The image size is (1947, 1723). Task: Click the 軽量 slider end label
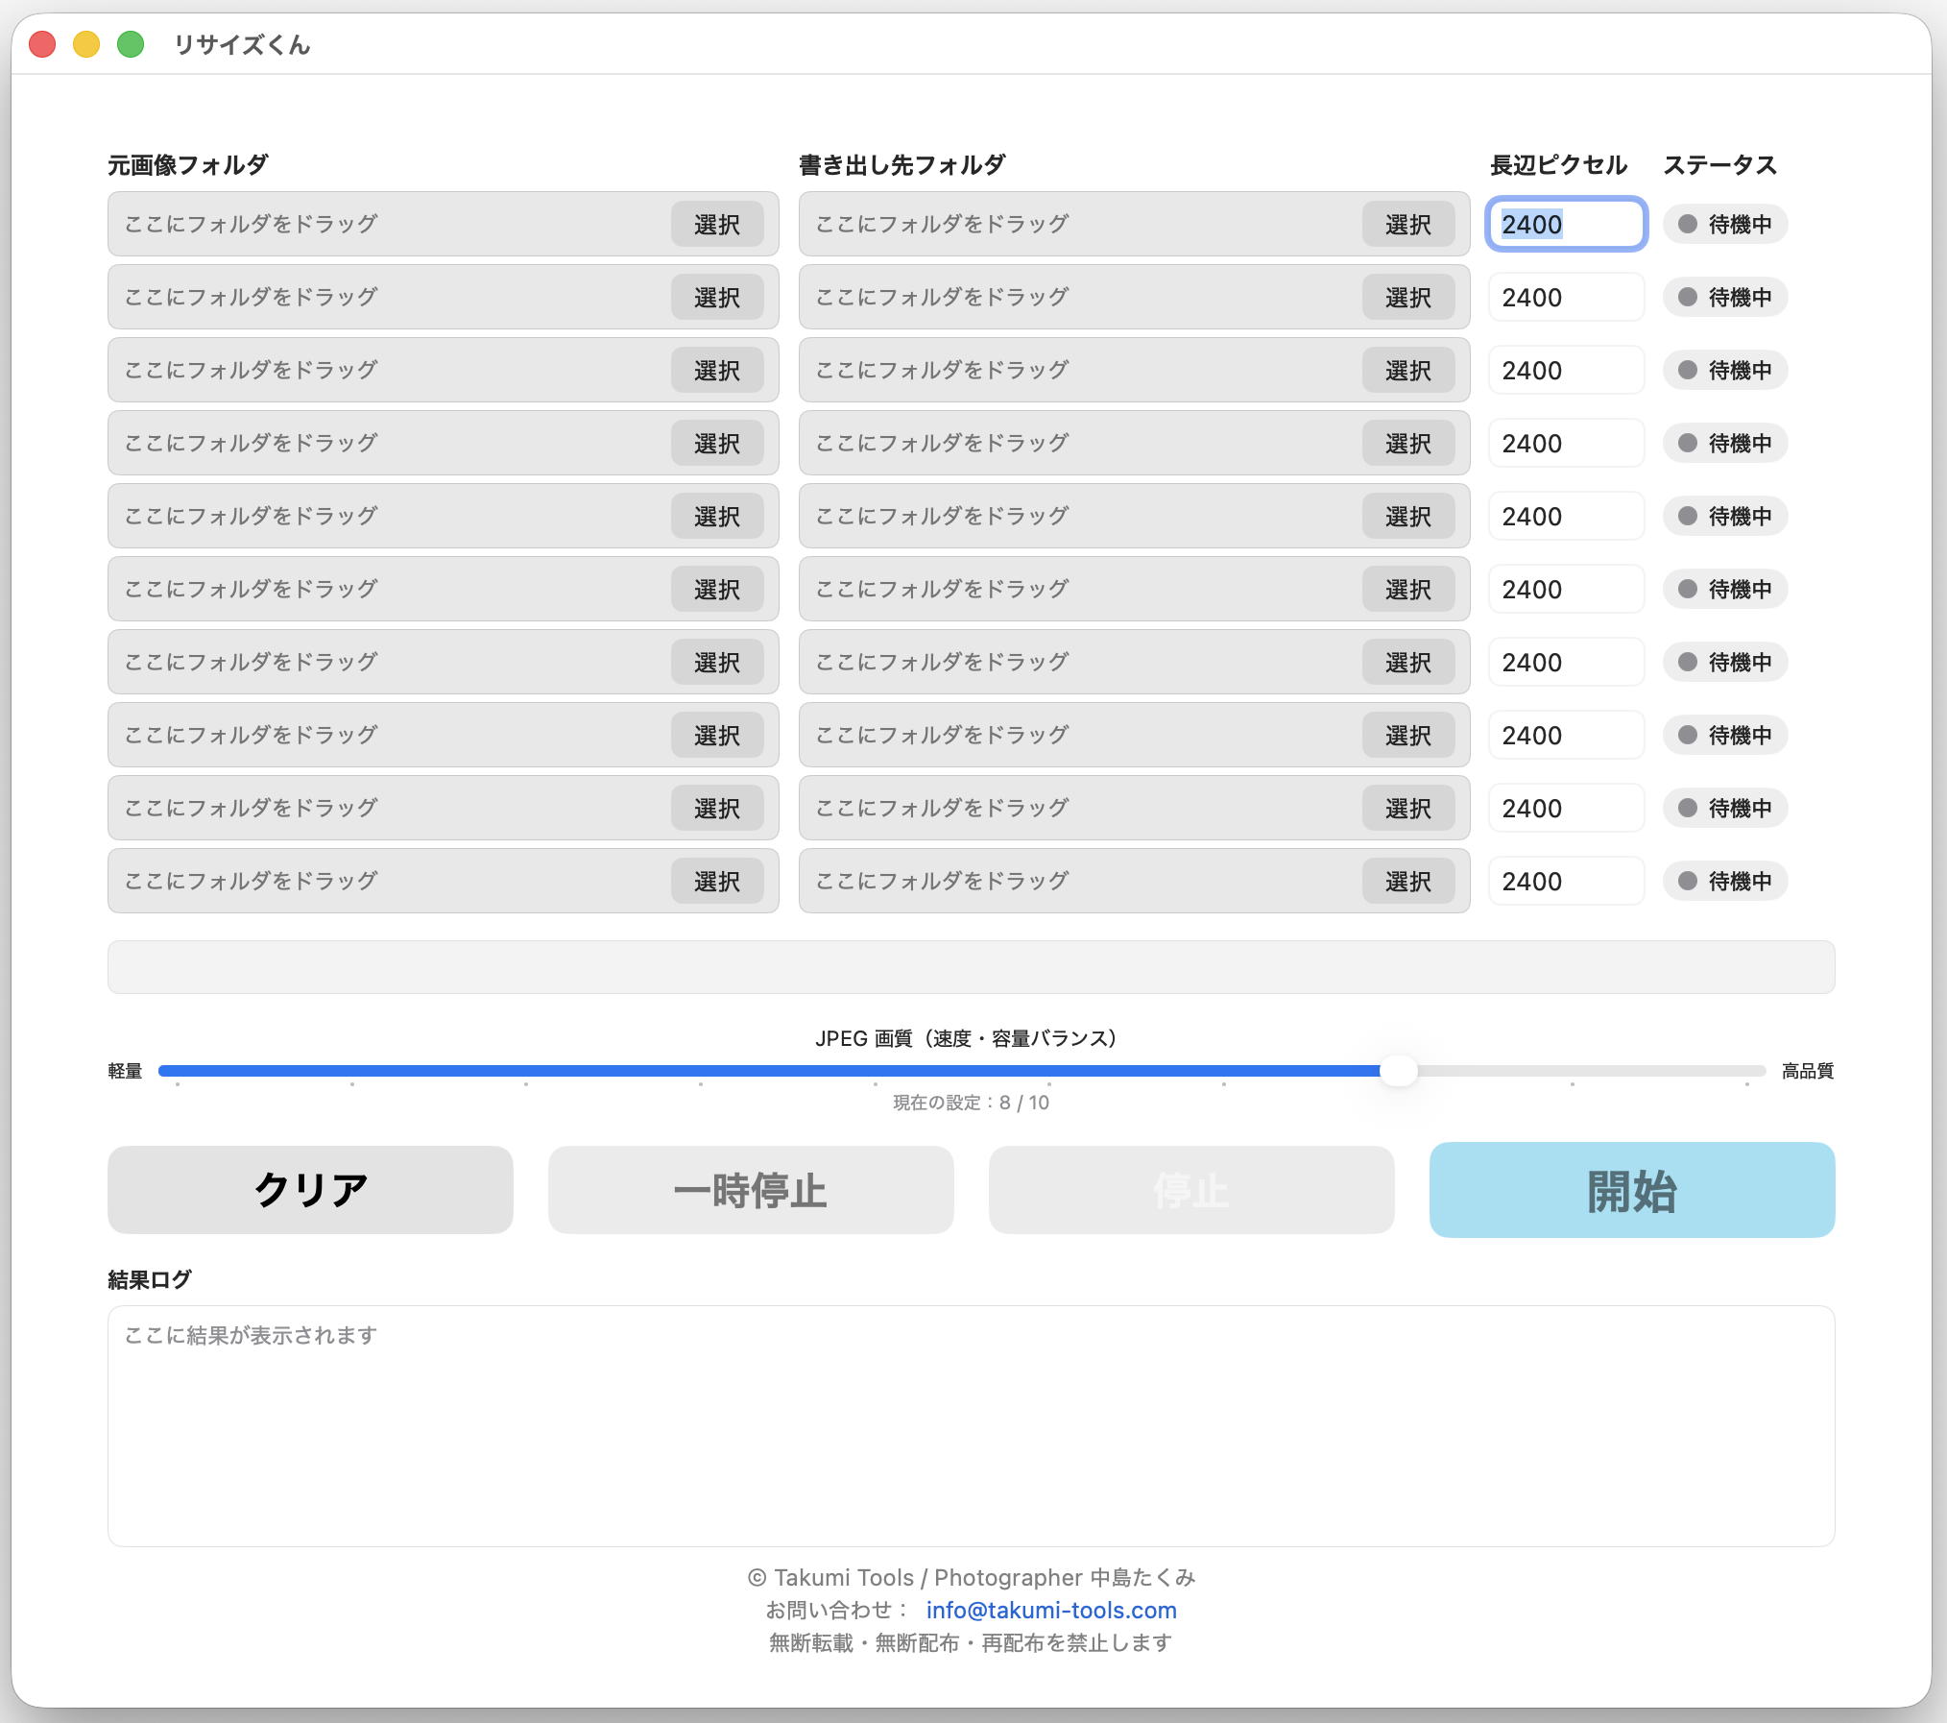coord(125,1071)
